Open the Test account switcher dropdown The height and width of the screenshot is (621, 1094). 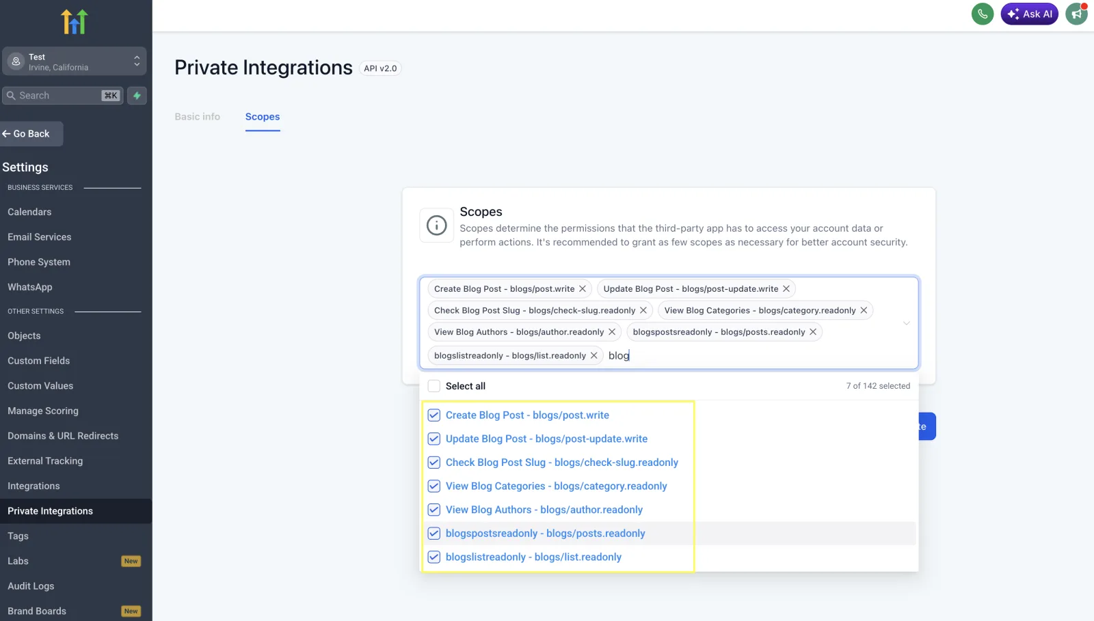[x=75, y=61]
